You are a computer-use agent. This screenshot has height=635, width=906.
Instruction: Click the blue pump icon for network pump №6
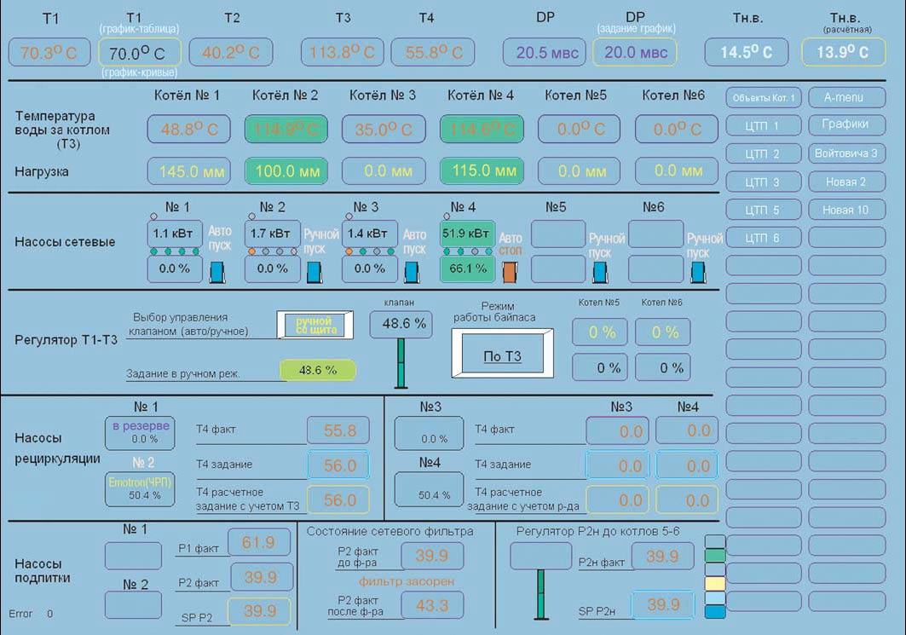tap(699, 272)
